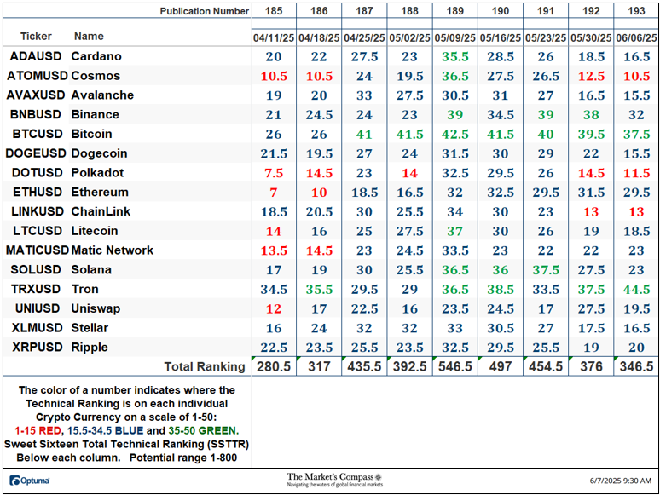Select Cosmos' red 12.5 value for 05/30/25
The image size is (660, 495).
point(591,76)
